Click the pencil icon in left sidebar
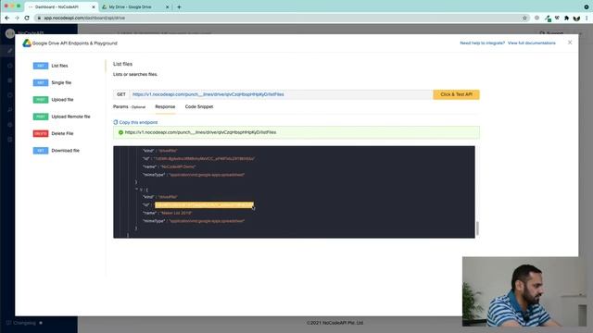Screen dimensions: 593x333 (10, 51)
